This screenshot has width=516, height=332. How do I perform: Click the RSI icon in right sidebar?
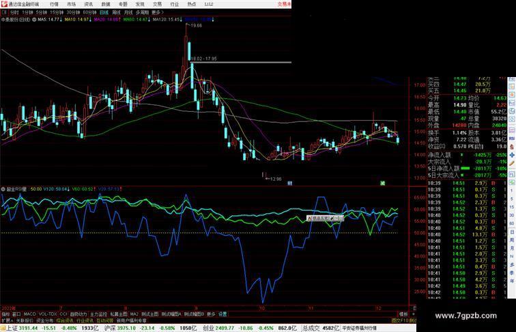(x=512, y=138)
